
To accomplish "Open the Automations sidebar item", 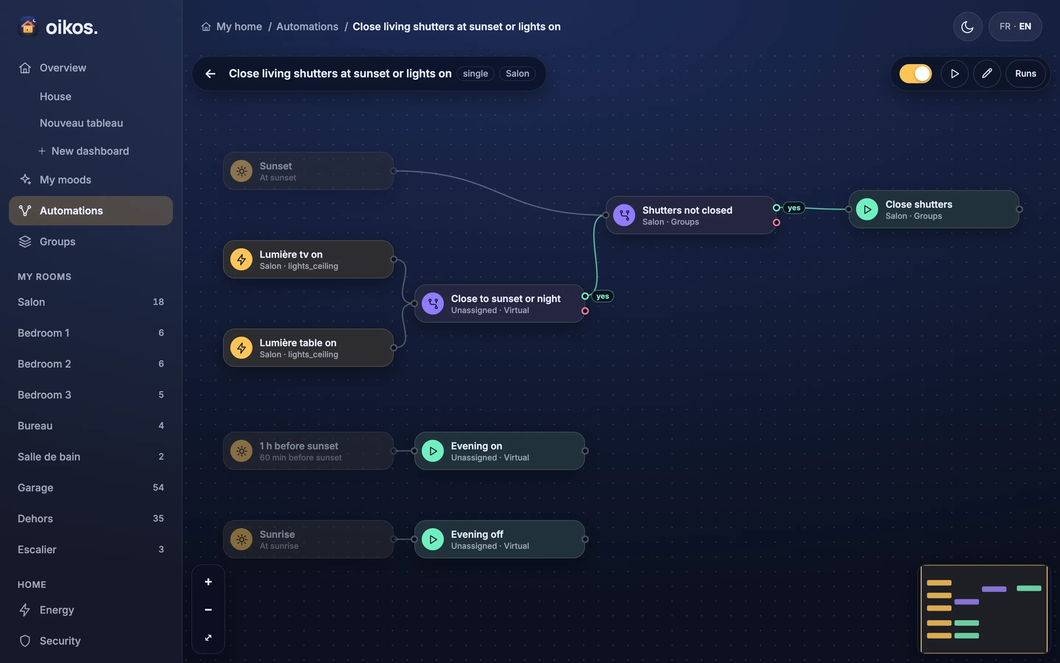I will 91,211.
